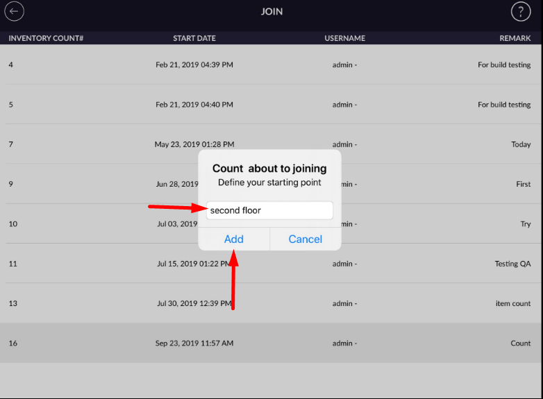Click the dialog title Count about to joining
The height and width of the screenshot is (399, 543).
pyautogui.click(x=269, y=169)
